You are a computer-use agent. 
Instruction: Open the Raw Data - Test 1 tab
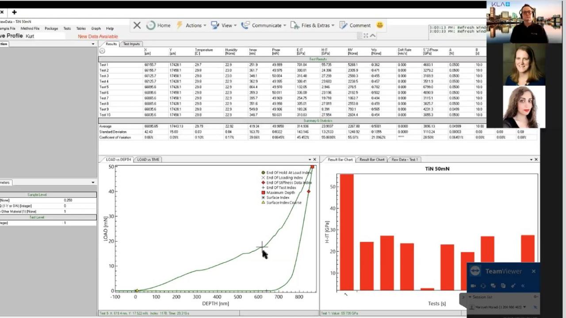404,159
